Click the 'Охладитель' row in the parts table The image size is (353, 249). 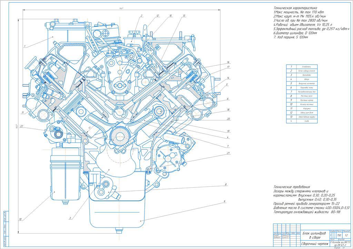coord(302,67)
